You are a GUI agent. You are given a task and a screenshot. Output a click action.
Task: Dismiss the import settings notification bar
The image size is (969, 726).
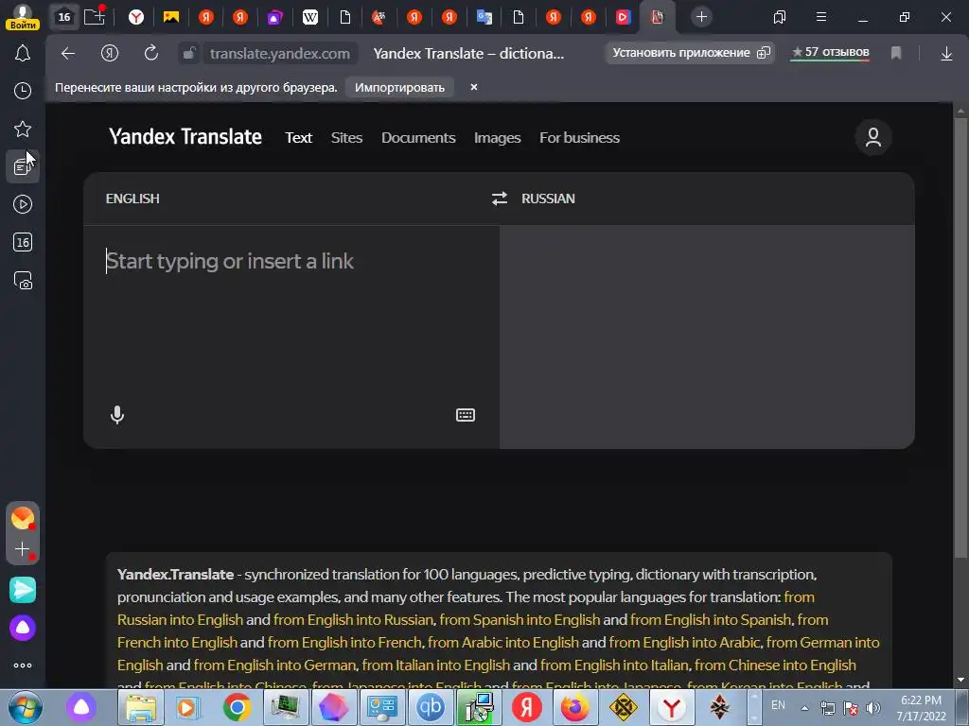(x=474, y=87)
